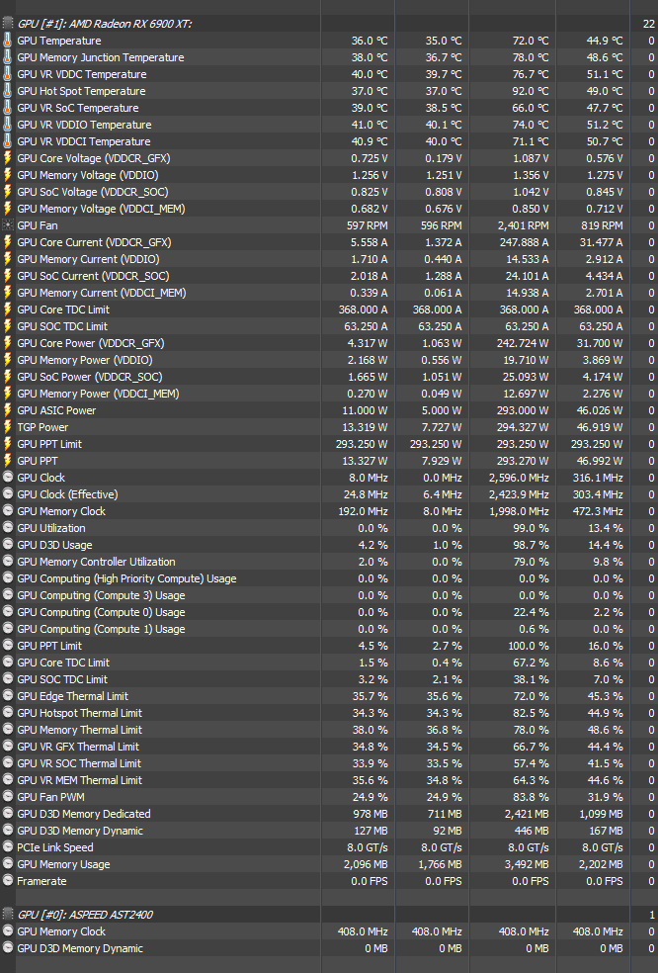Click the fan icon in GPU Fan row
Viewport: 658px width, 973px height.
click(x=8, y=225)
